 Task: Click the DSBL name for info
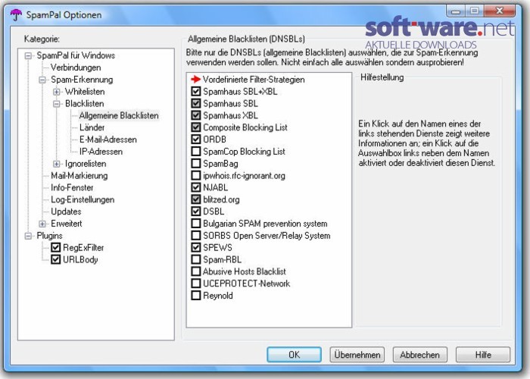[x=214, y=211]
